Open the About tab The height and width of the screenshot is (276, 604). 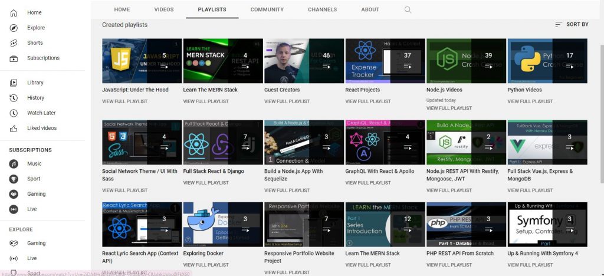[x=370, y=9]
